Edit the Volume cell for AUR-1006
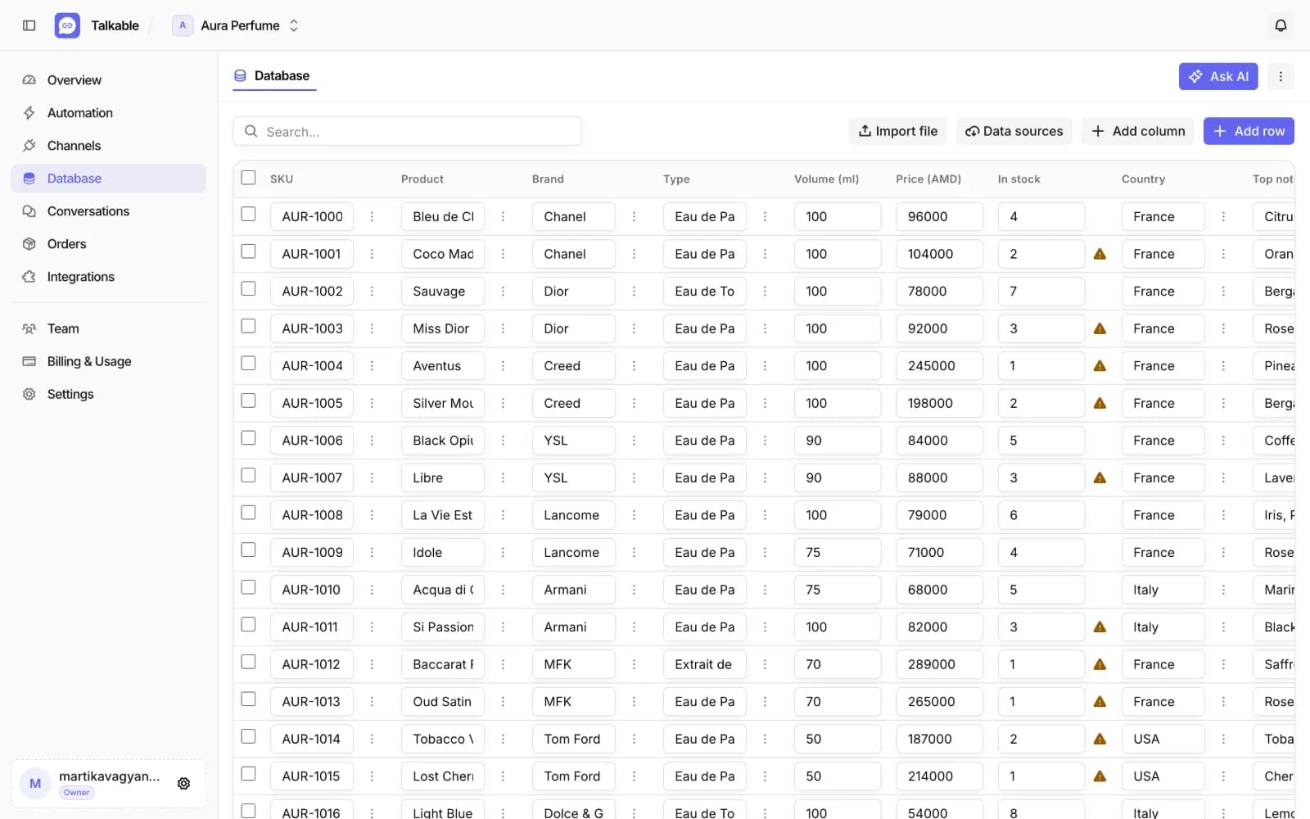This screenshot has height=819, width=1310. pos(838,441)
